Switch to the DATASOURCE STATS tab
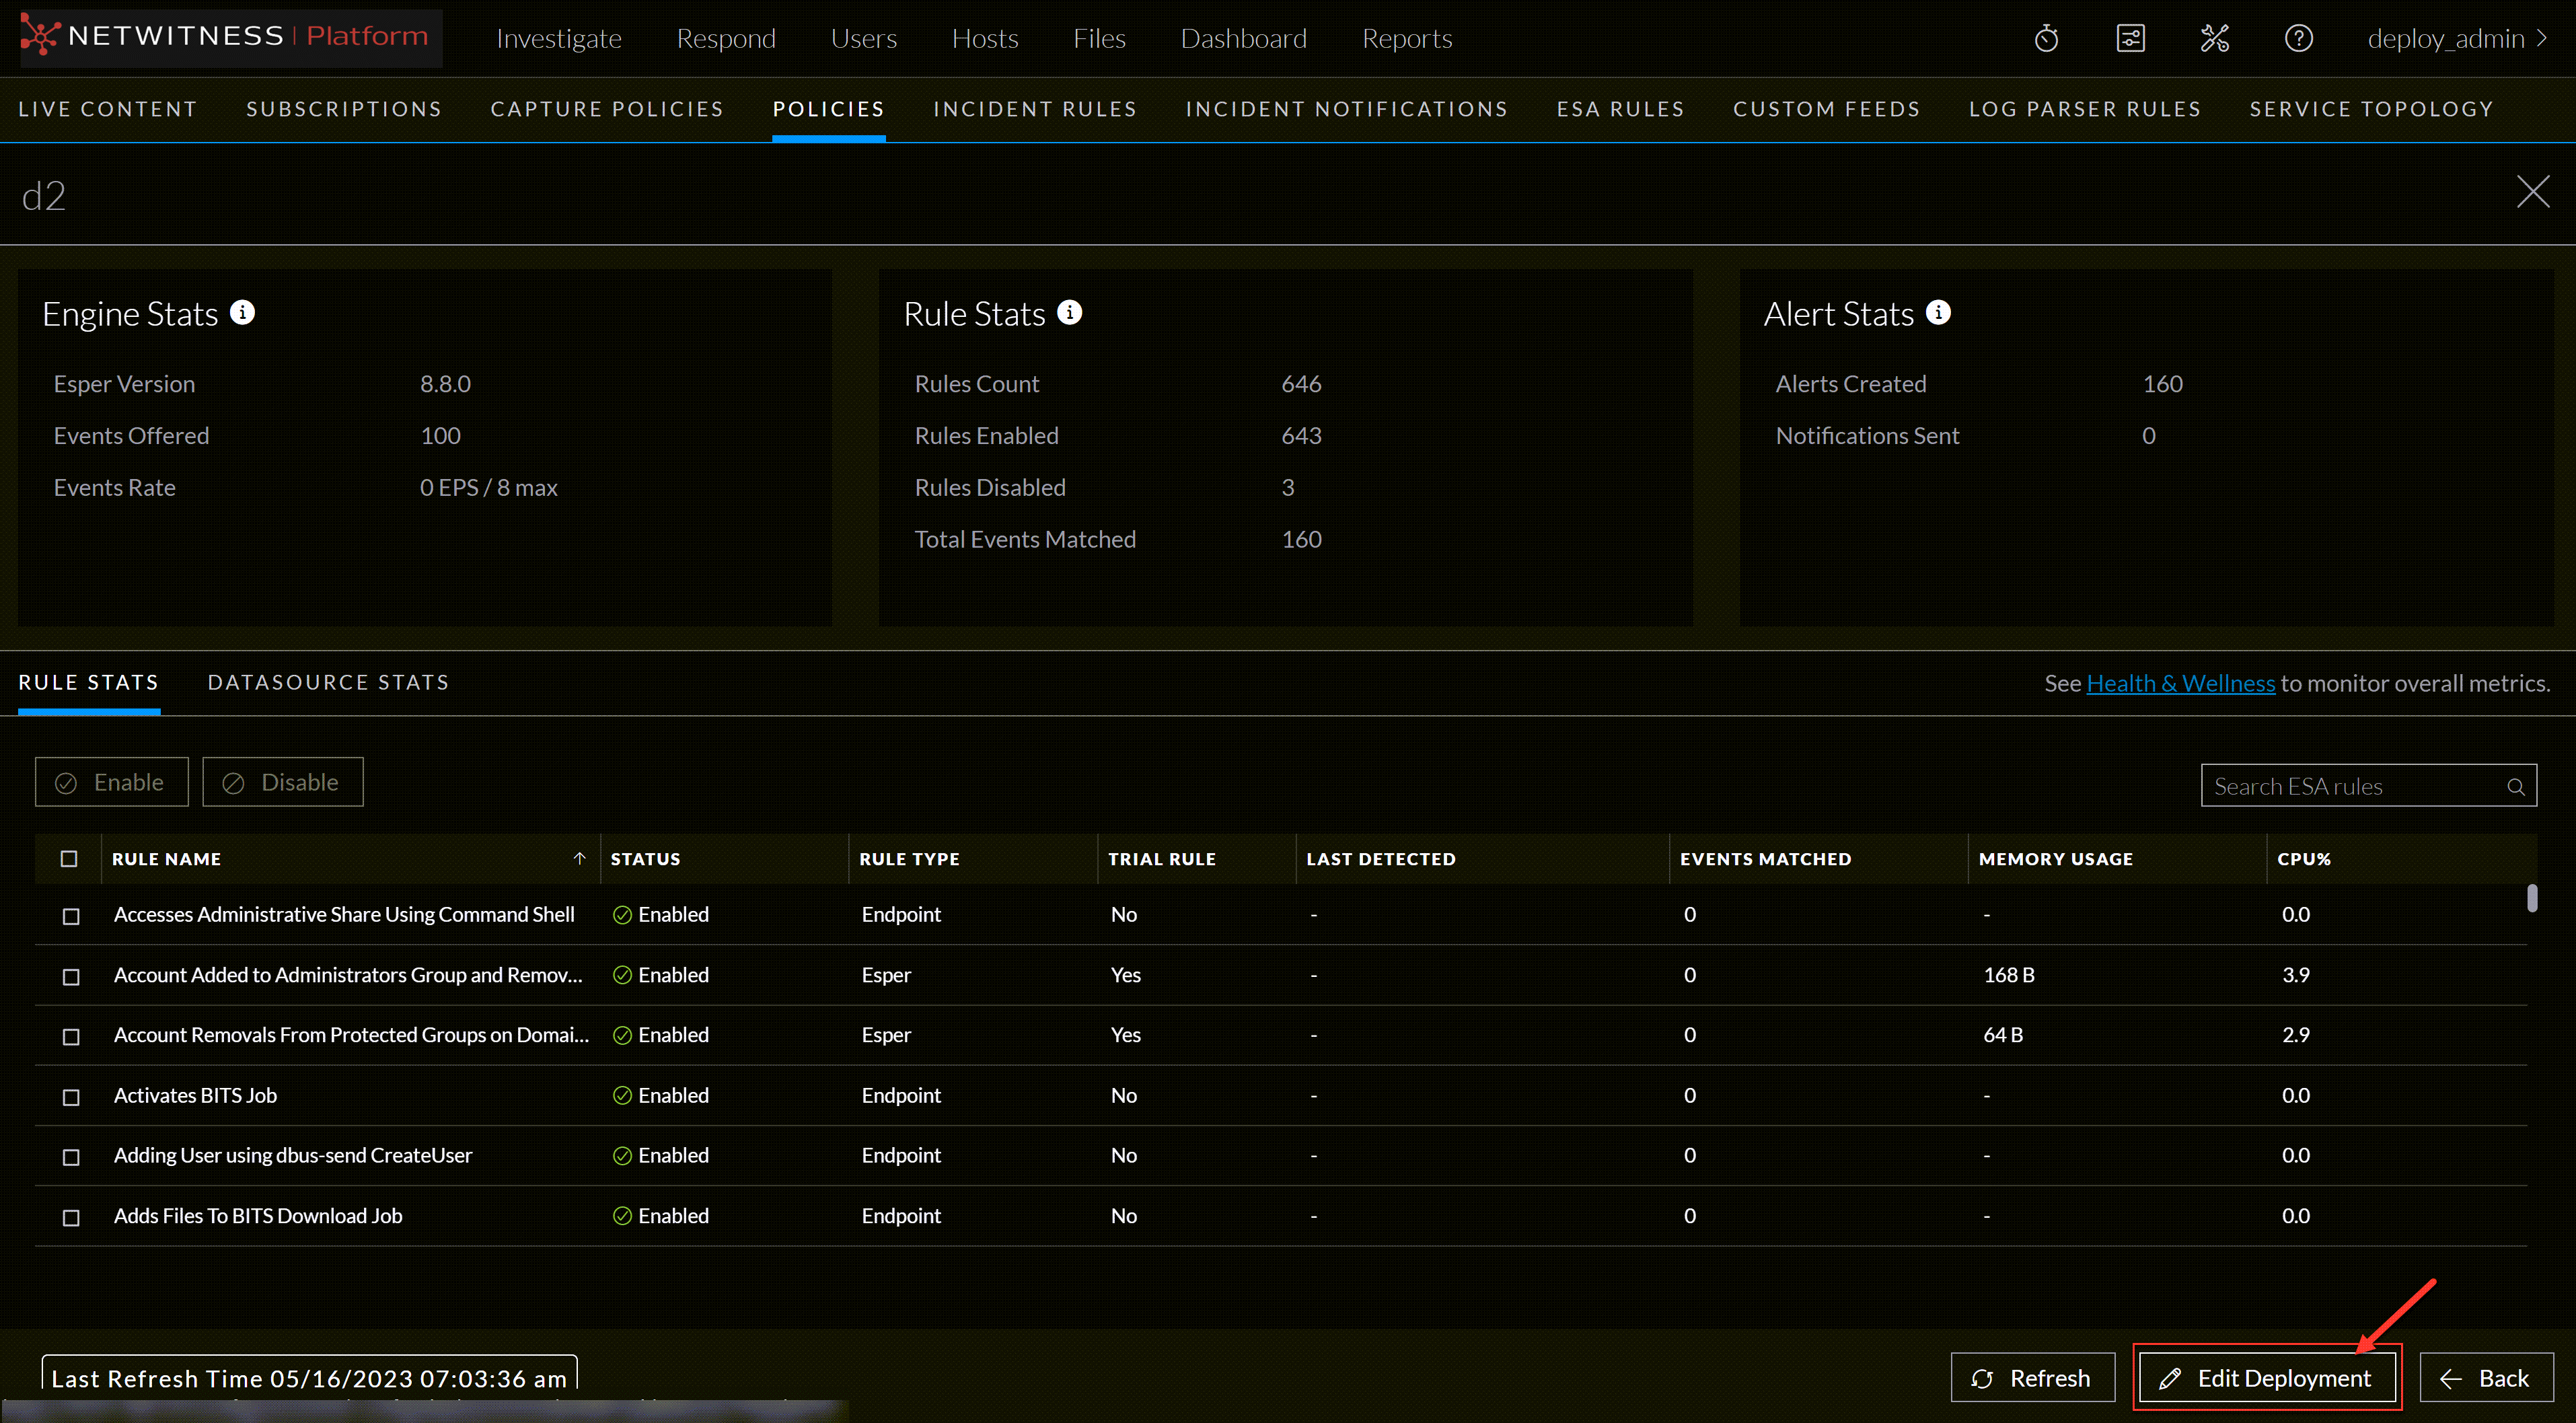The width and height of the screenshot is (2576, 1423). (328, 682)
